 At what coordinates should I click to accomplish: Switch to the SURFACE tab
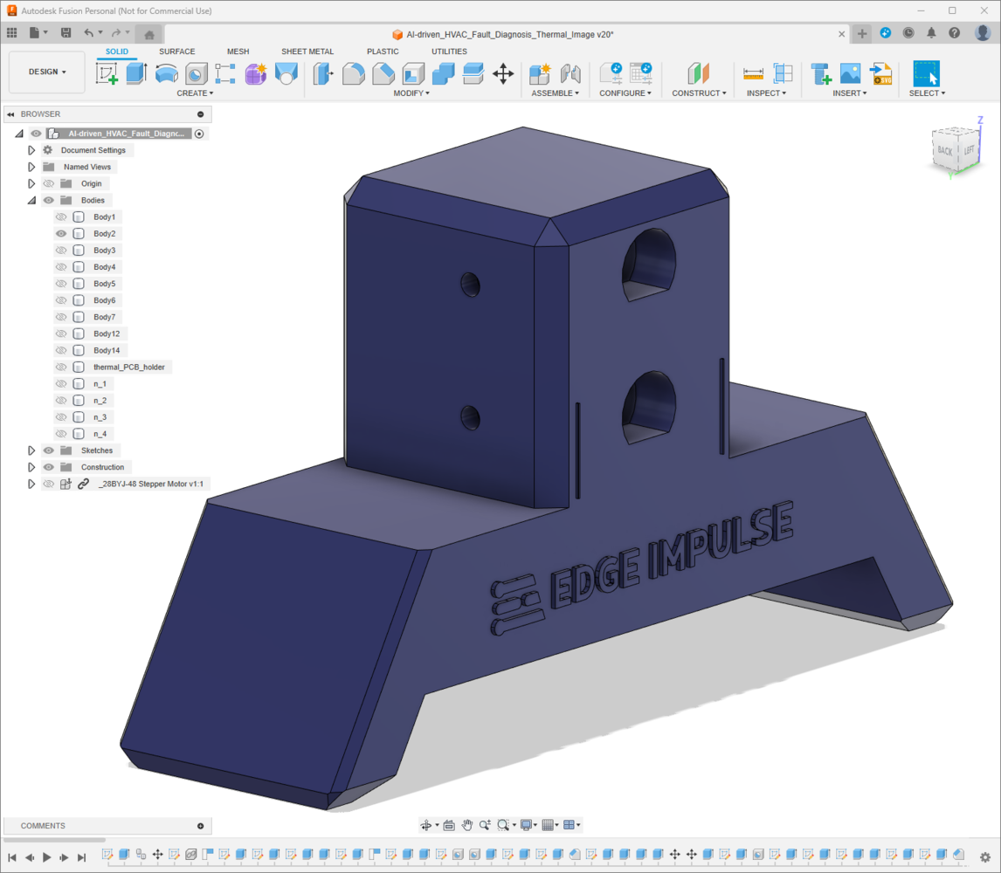pos(176,51)
